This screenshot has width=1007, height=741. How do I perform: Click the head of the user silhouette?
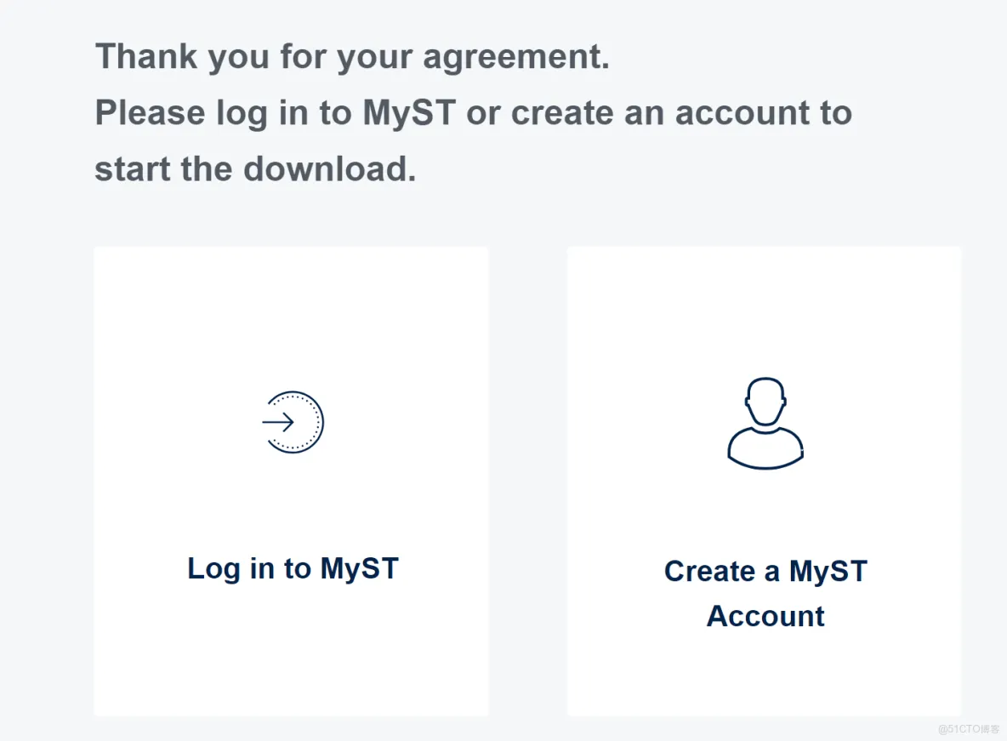(765, 401)
